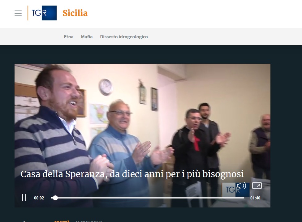Open the hamburger navigation menu

coord(18,13)
